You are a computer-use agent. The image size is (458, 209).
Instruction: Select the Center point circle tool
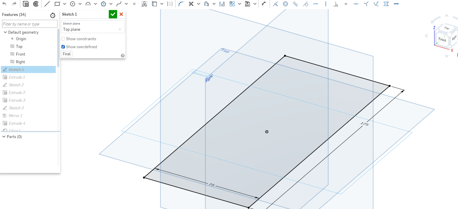(73, 4)
